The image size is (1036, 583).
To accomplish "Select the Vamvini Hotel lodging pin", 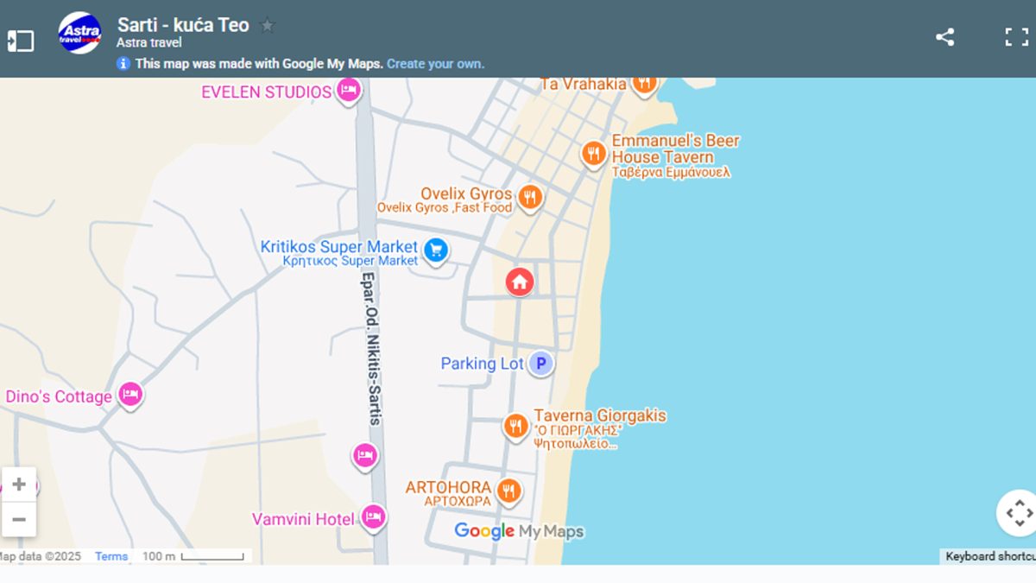I will point(373,516).
